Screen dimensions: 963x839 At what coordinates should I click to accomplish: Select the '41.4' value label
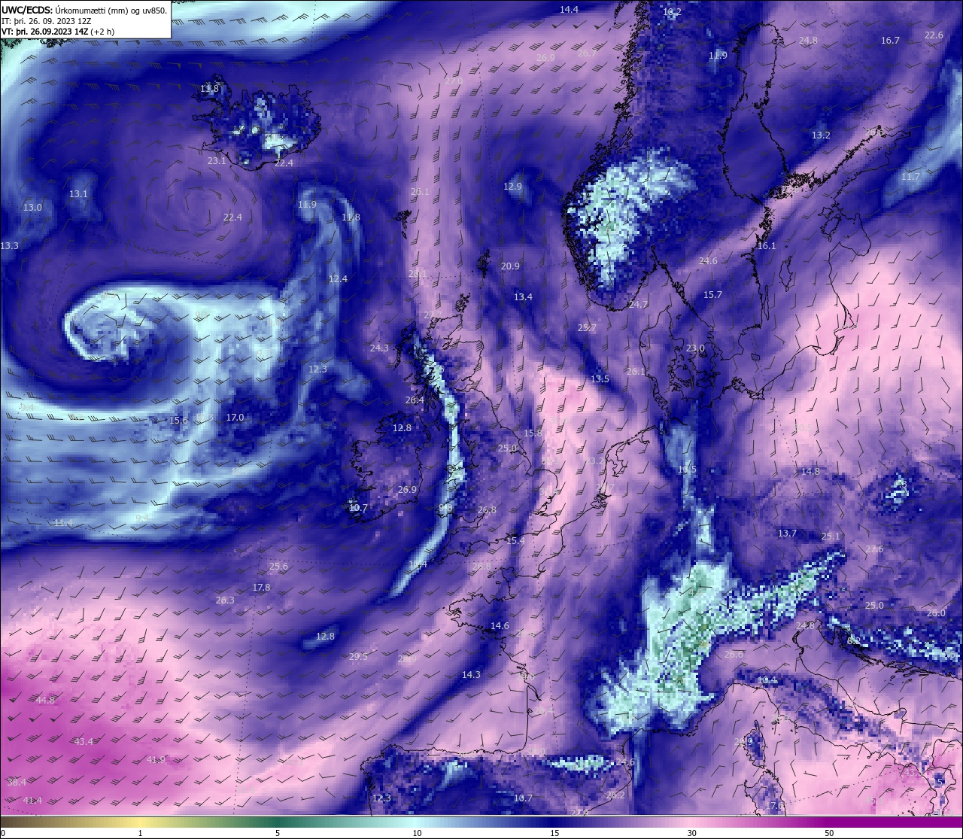[32, 801]
